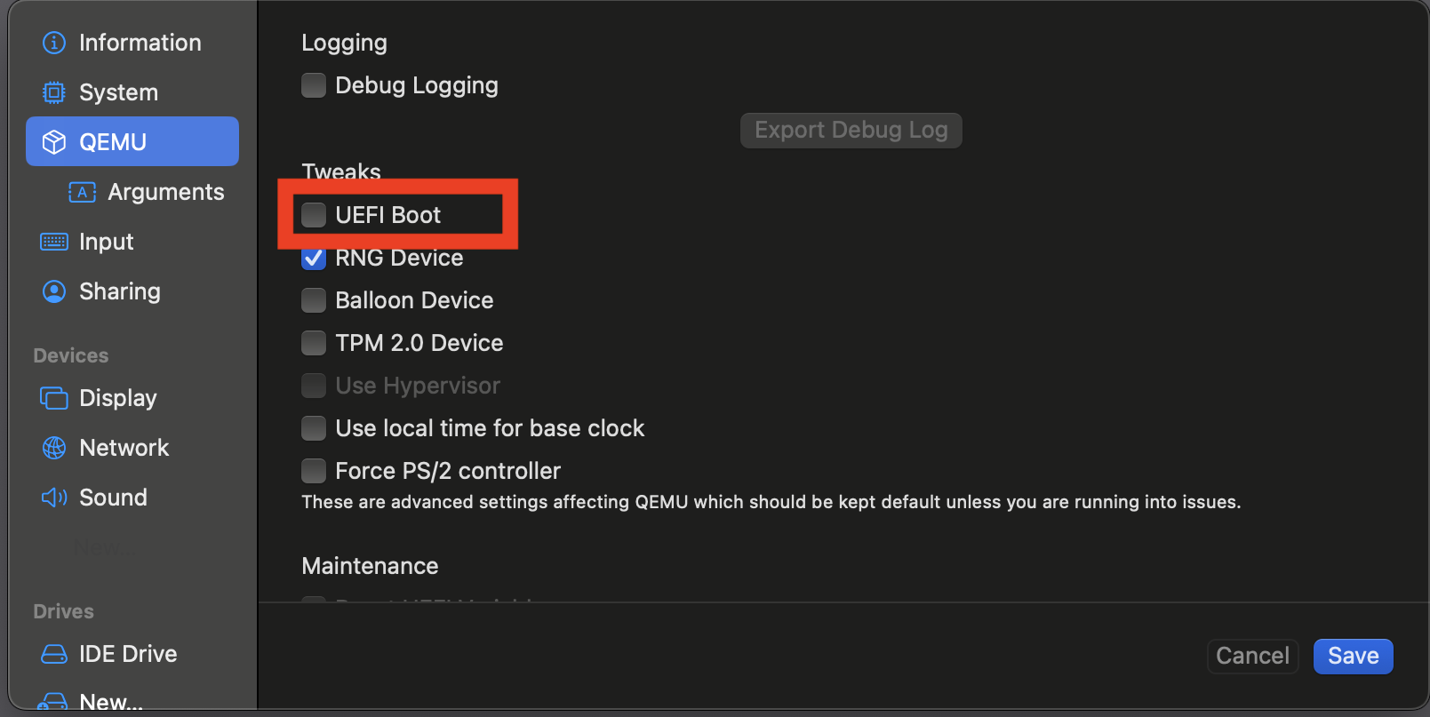Select New under the Drives section
Screen dimensions: 1430x717
click(x=110, y=700)
